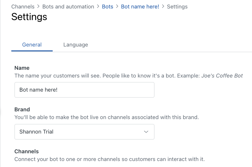Open the Brand dropdown showing Shannon Trial

84,132
